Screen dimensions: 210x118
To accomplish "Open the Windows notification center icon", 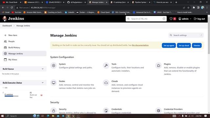I will coord(206,116).
